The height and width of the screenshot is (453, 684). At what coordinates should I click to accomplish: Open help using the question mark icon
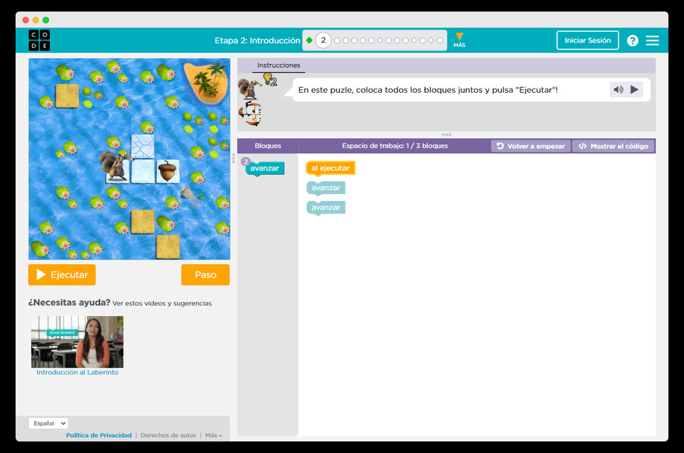click(632, 40)
